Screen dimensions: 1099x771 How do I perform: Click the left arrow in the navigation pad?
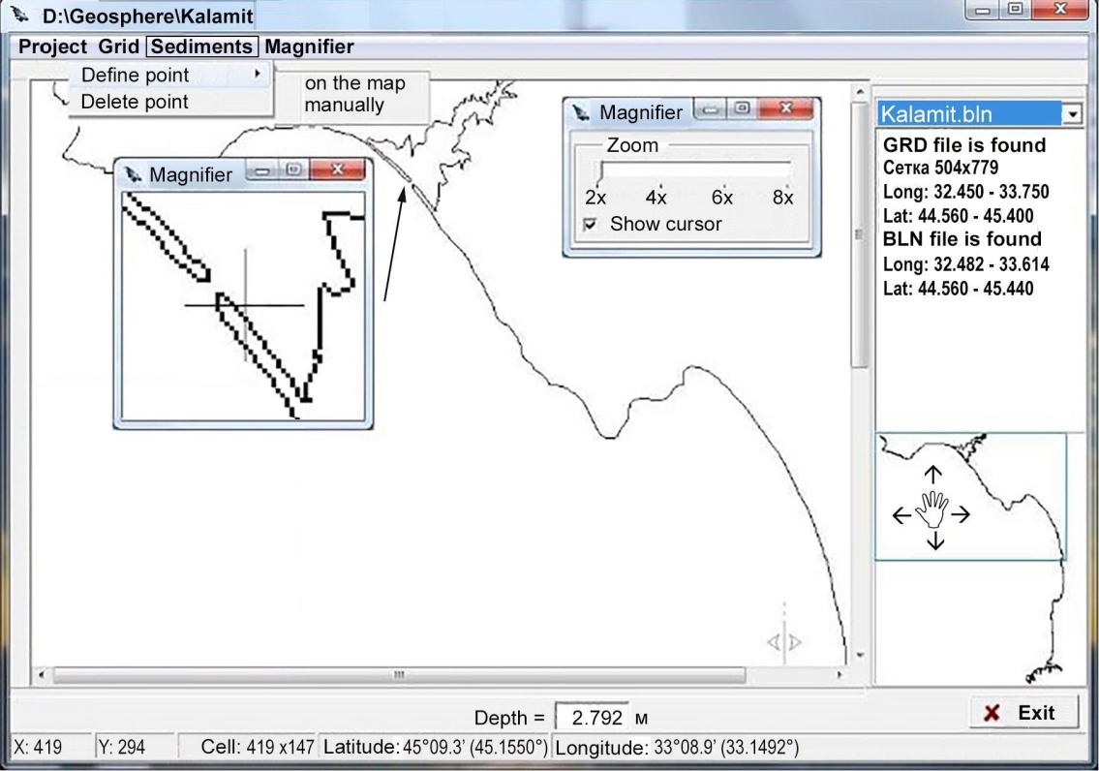[901, 515]
